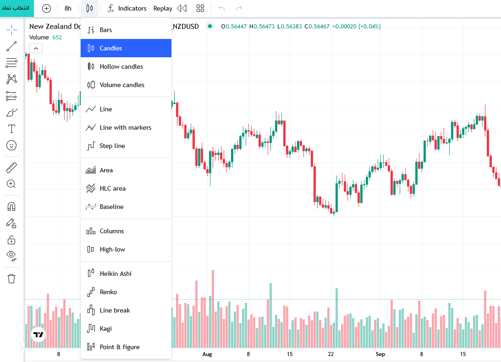
Task: Toggle the magnet mode tool
Action: [11, 207]
